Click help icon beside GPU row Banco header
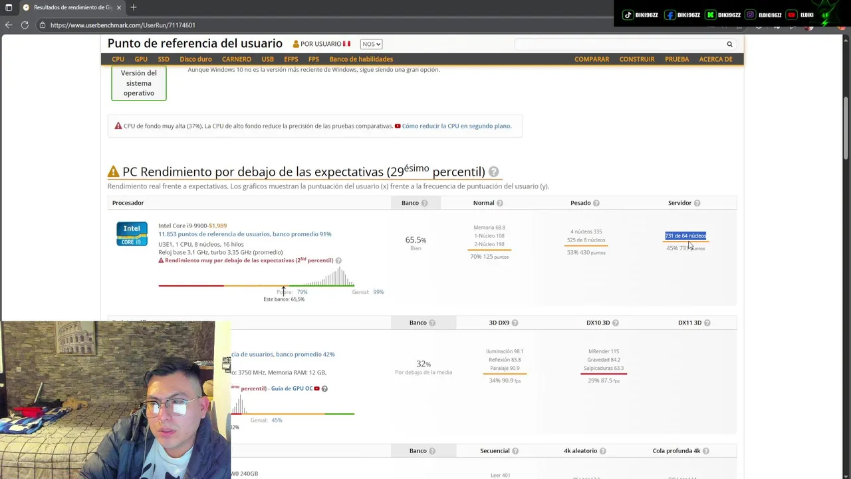The height and width of the screenshot is (479, 851). coord(432,323)
